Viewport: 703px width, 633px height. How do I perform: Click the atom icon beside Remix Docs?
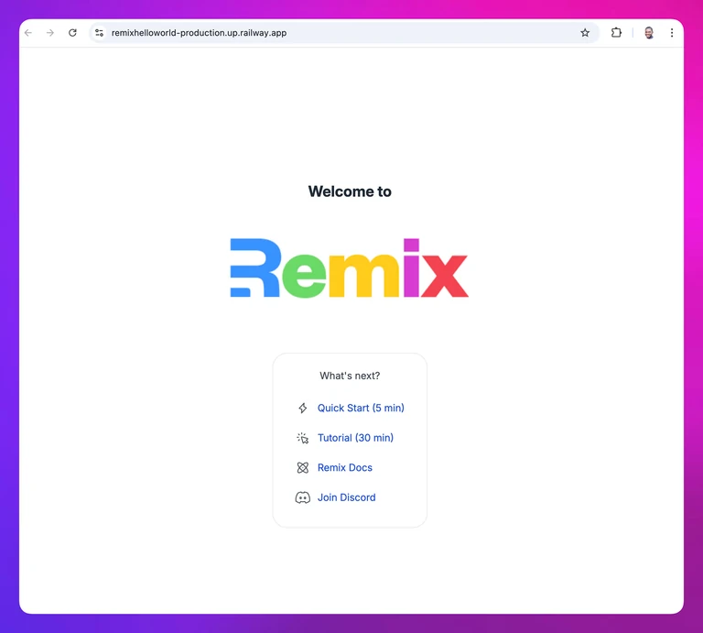(303, 467)
